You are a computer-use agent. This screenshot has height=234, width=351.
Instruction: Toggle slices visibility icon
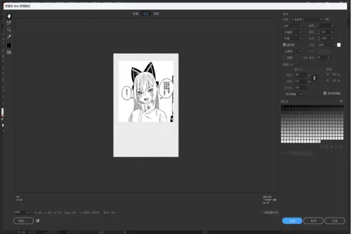9,52
